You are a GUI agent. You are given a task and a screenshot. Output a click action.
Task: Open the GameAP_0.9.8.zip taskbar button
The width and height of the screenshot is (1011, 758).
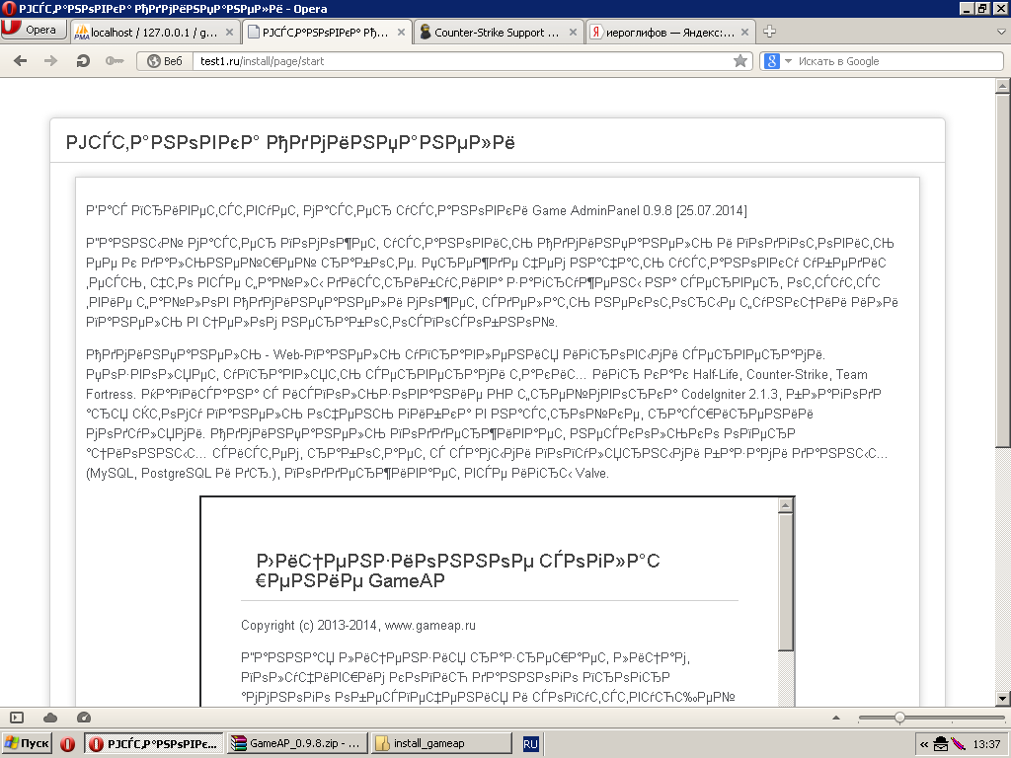[x=297, y=743]
